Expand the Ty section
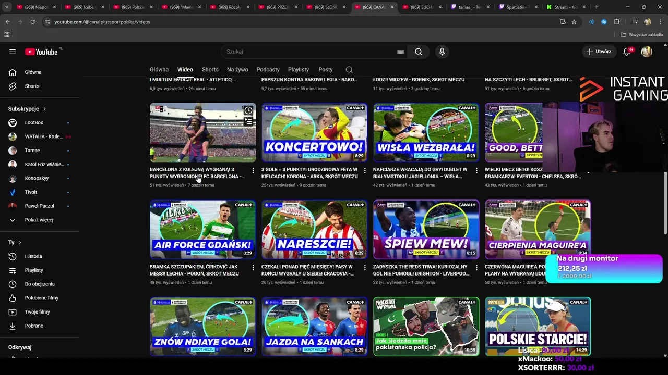Viewport: 668px width, 375px height. coord(15,243)
